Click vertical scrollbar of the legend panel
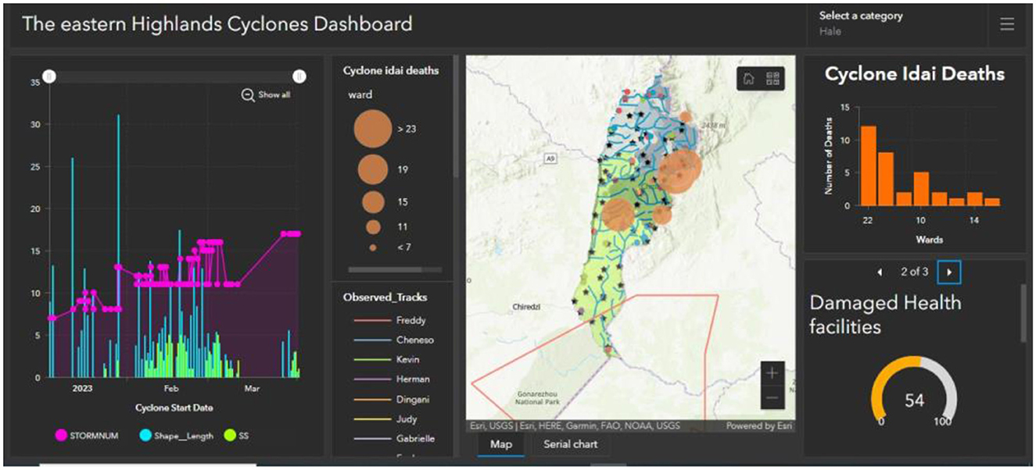Screen dimensions: 1036x470 [456, 117]
